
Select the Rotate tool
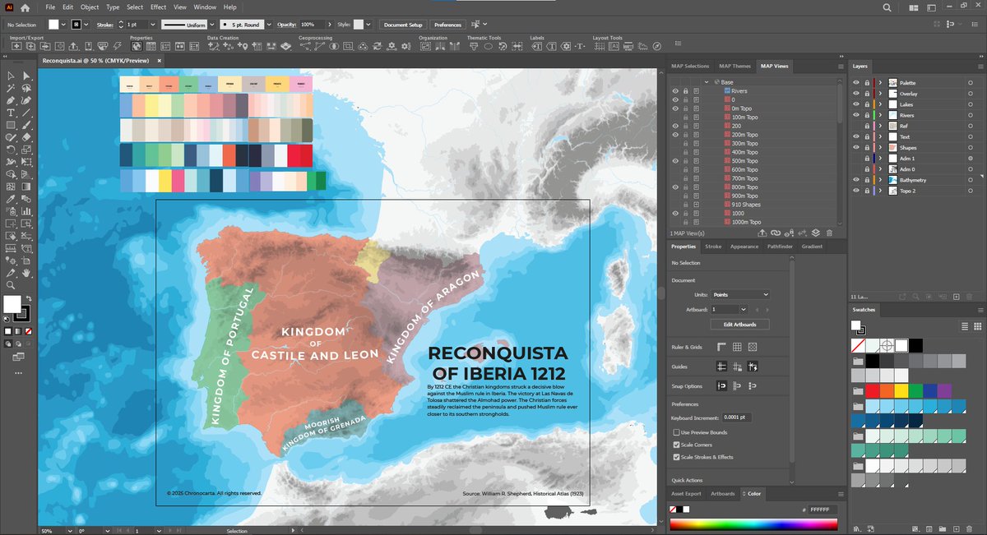(x=11, y=149)
